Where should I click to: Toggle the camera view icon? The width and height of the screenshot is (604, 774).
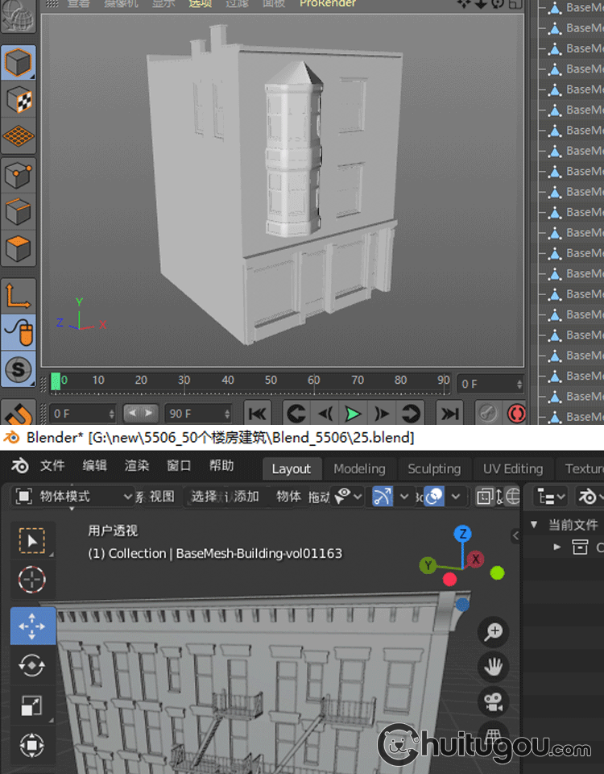tap(494, 701)
